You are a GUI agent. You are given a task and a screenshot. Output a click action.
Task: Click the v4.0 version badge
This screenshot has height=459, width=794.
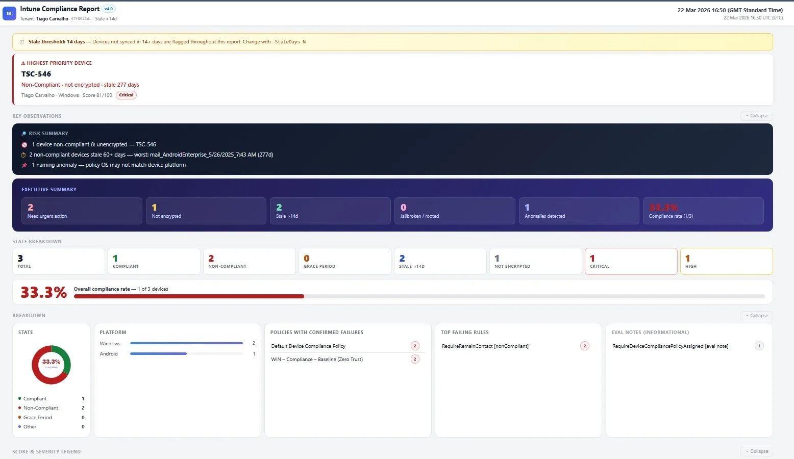pyautogui.click(x=108, y=9)
